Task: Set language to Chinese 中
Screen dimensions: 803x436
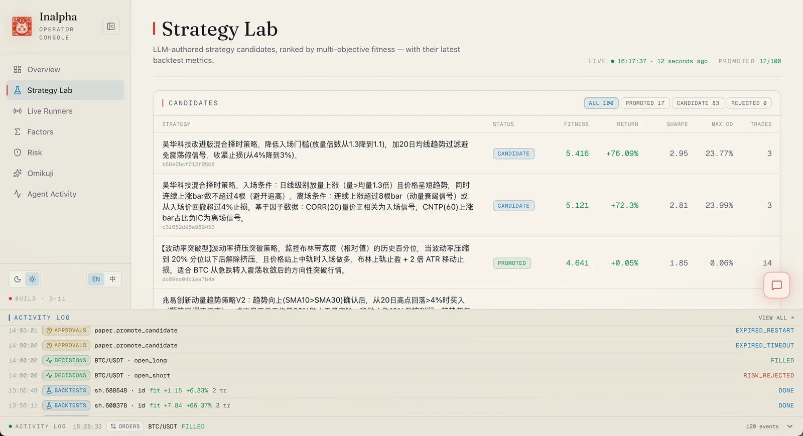Action: point(112,279)
